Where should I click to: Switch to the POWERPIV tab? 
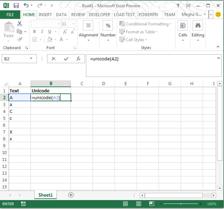[x=148, y=15]
